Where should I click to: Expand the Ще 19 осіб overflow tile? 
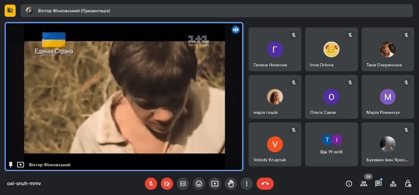[332, 144]
